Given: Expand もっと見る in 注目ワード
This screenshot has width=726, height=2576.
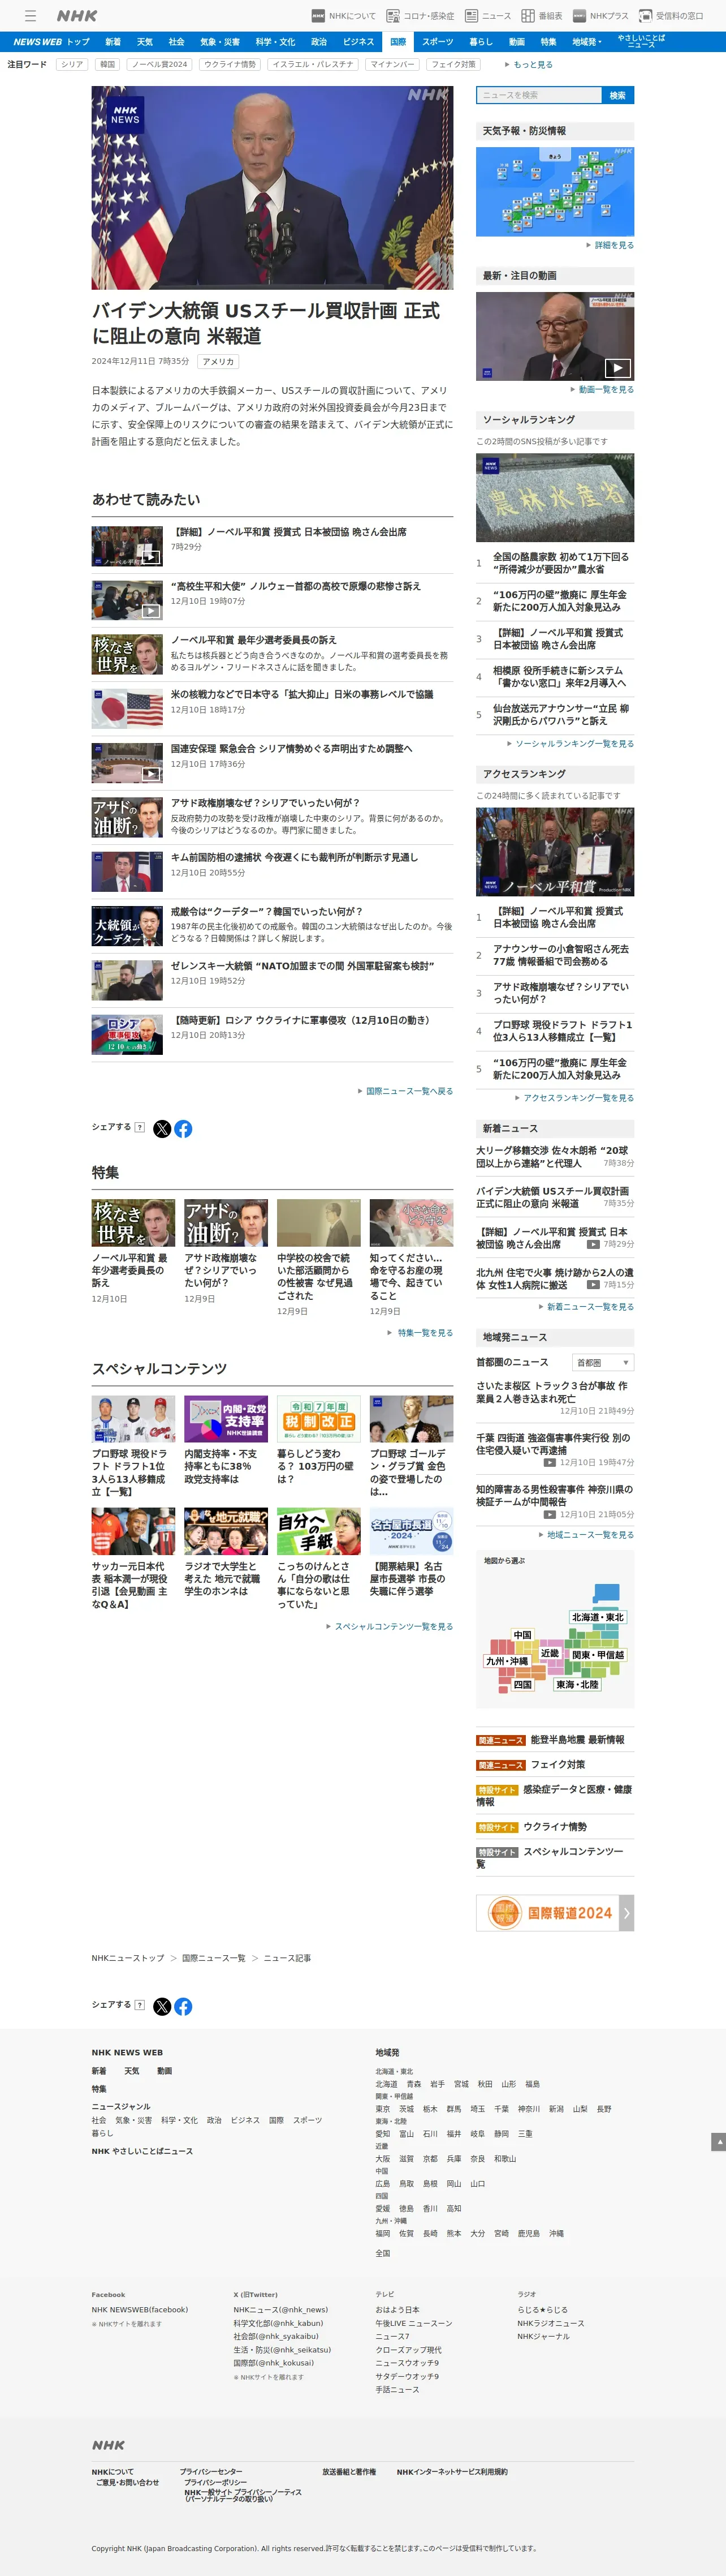Looking at the screenshot, I should pos(529,64).
